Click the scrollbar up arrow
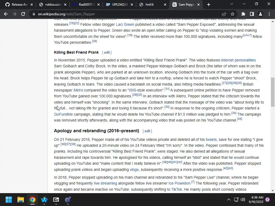 [273, 21]
